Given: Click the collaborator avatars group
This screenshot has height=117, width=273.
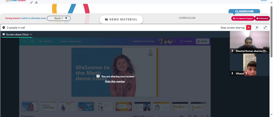Looking at the screenshot, I should [165, 41].
